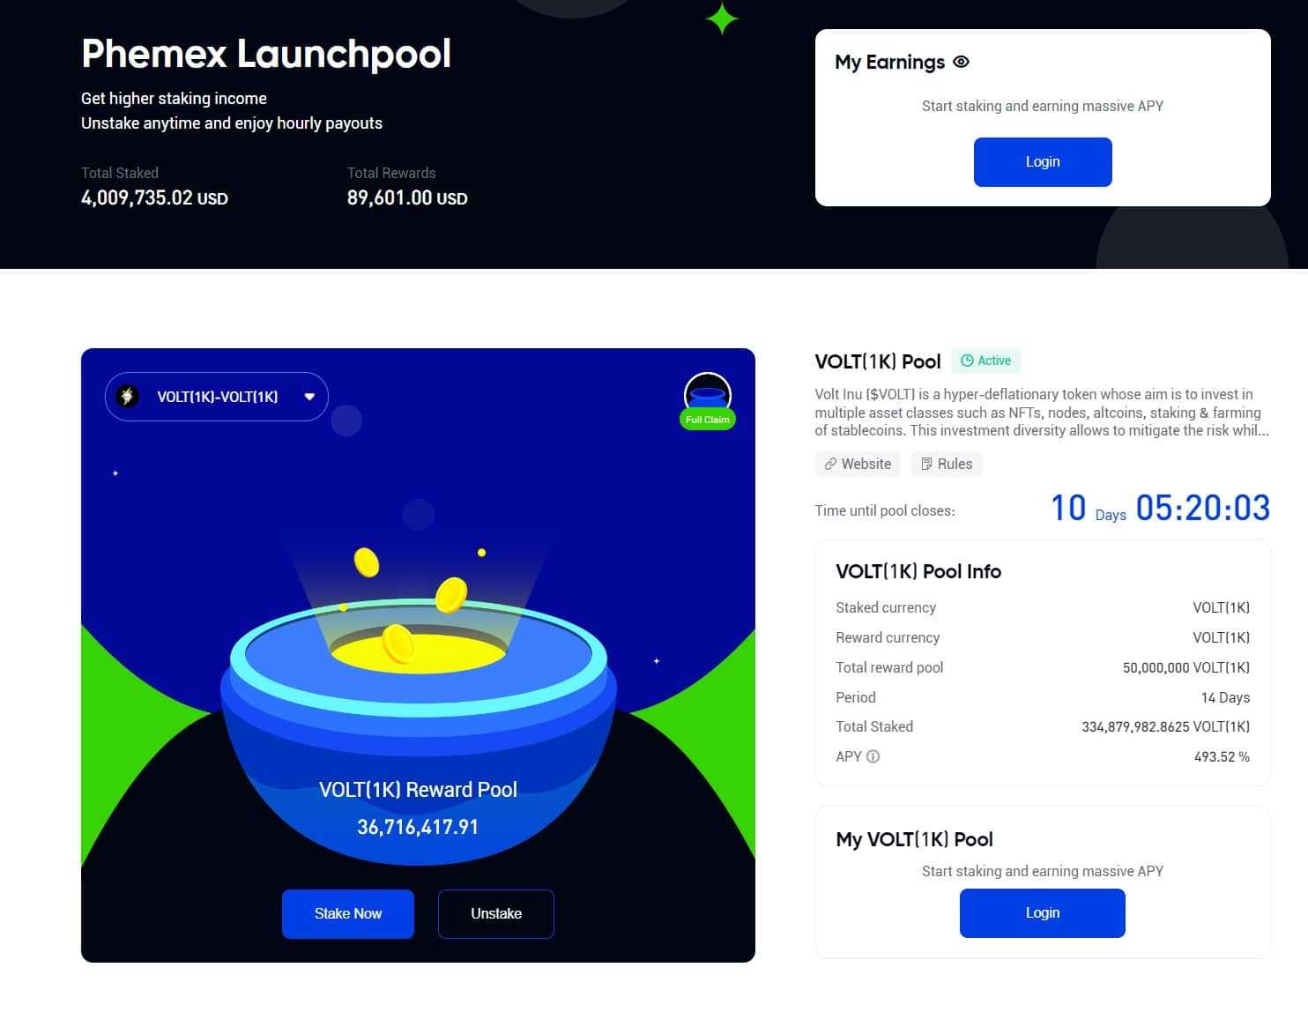View the pool Rules
The image size is (1308, 1027).
tap(947, 464)
